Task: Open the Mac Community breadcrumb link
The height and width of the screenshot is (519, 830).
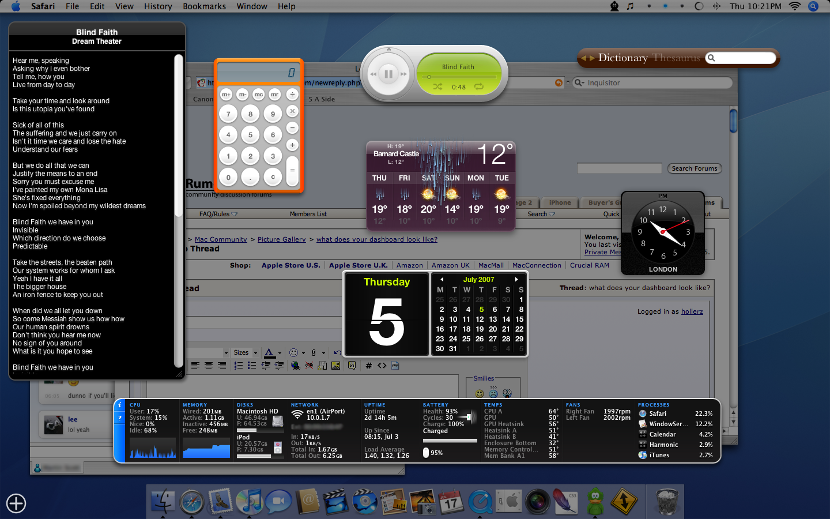Action: [x=221, y=239]
